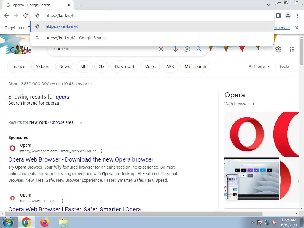Choose 'https://kurl.ru/K - Google Search' suggestion
This screenshot has width=304, height=228.
pos(152,38)
